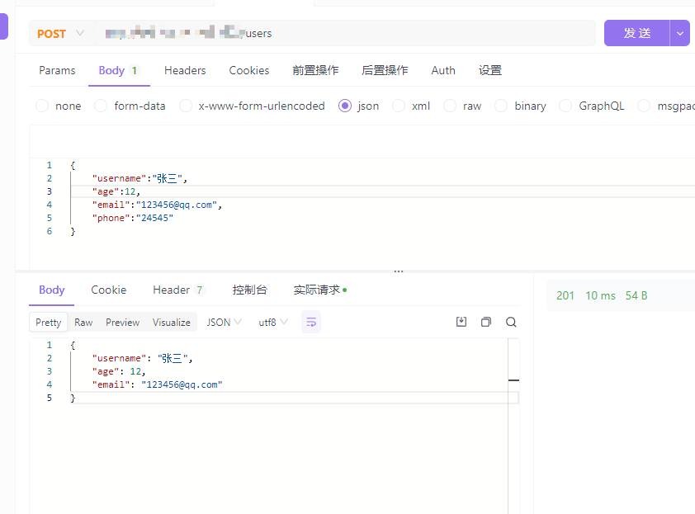Image resolution: width=695 pixels, height=514 pixels.
Task: Select the Raw response view
Action: click(x=83, y=322)
